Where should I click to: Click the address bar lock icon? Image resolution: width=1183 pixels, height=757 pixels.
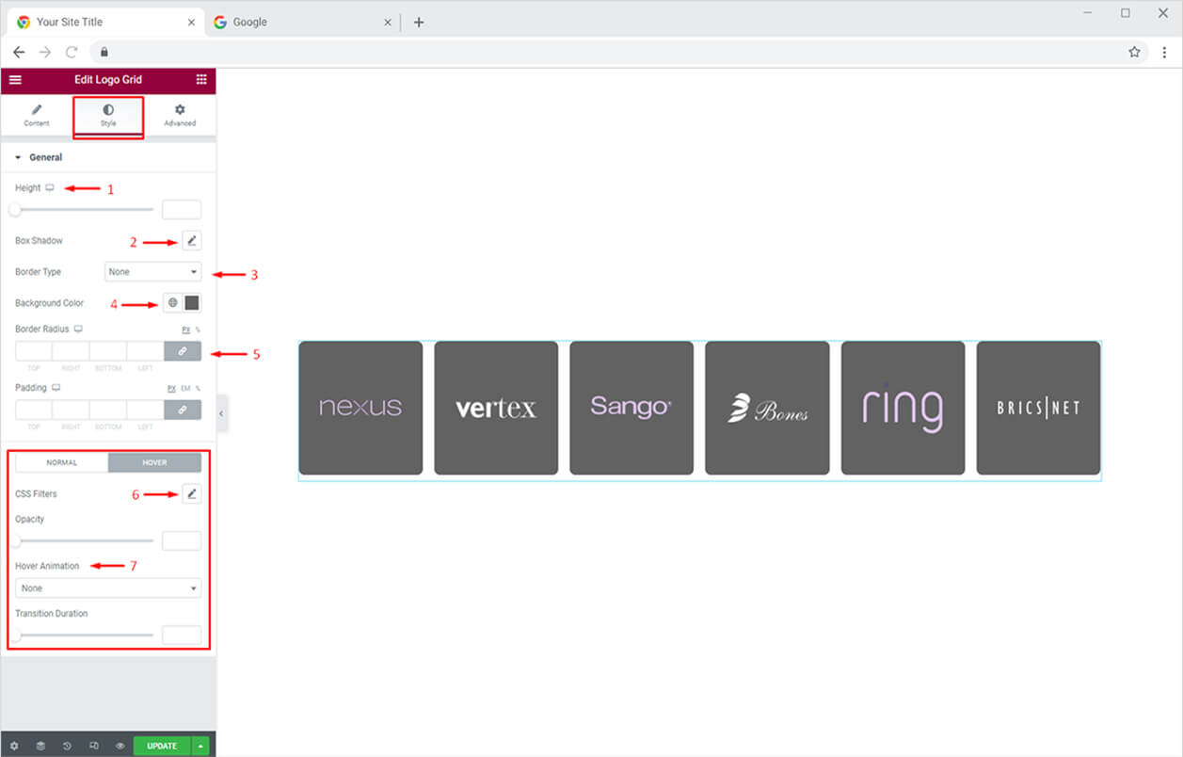[x=104, y=52]
